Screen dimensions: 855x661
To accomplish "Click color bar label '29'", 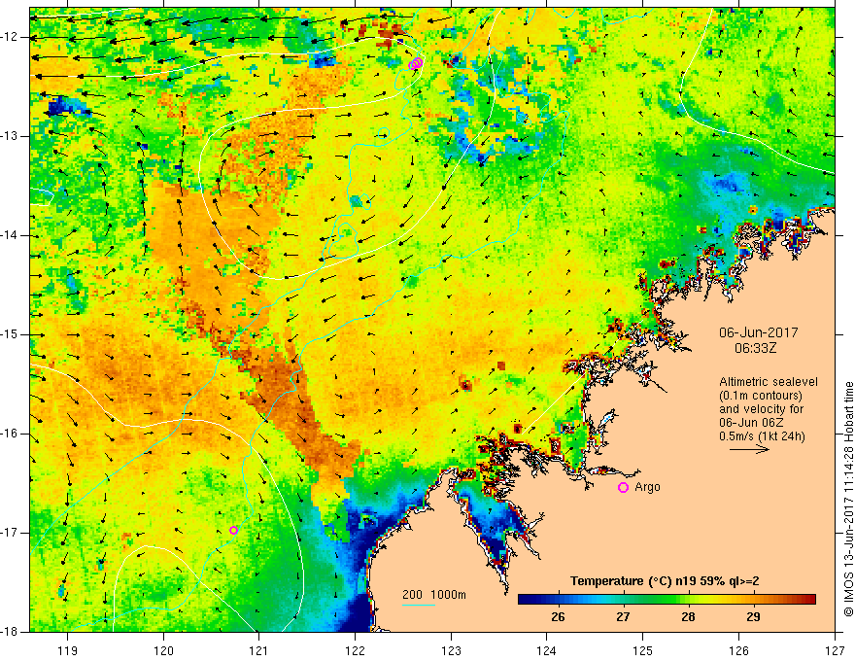I will click(x=753, y=617).
